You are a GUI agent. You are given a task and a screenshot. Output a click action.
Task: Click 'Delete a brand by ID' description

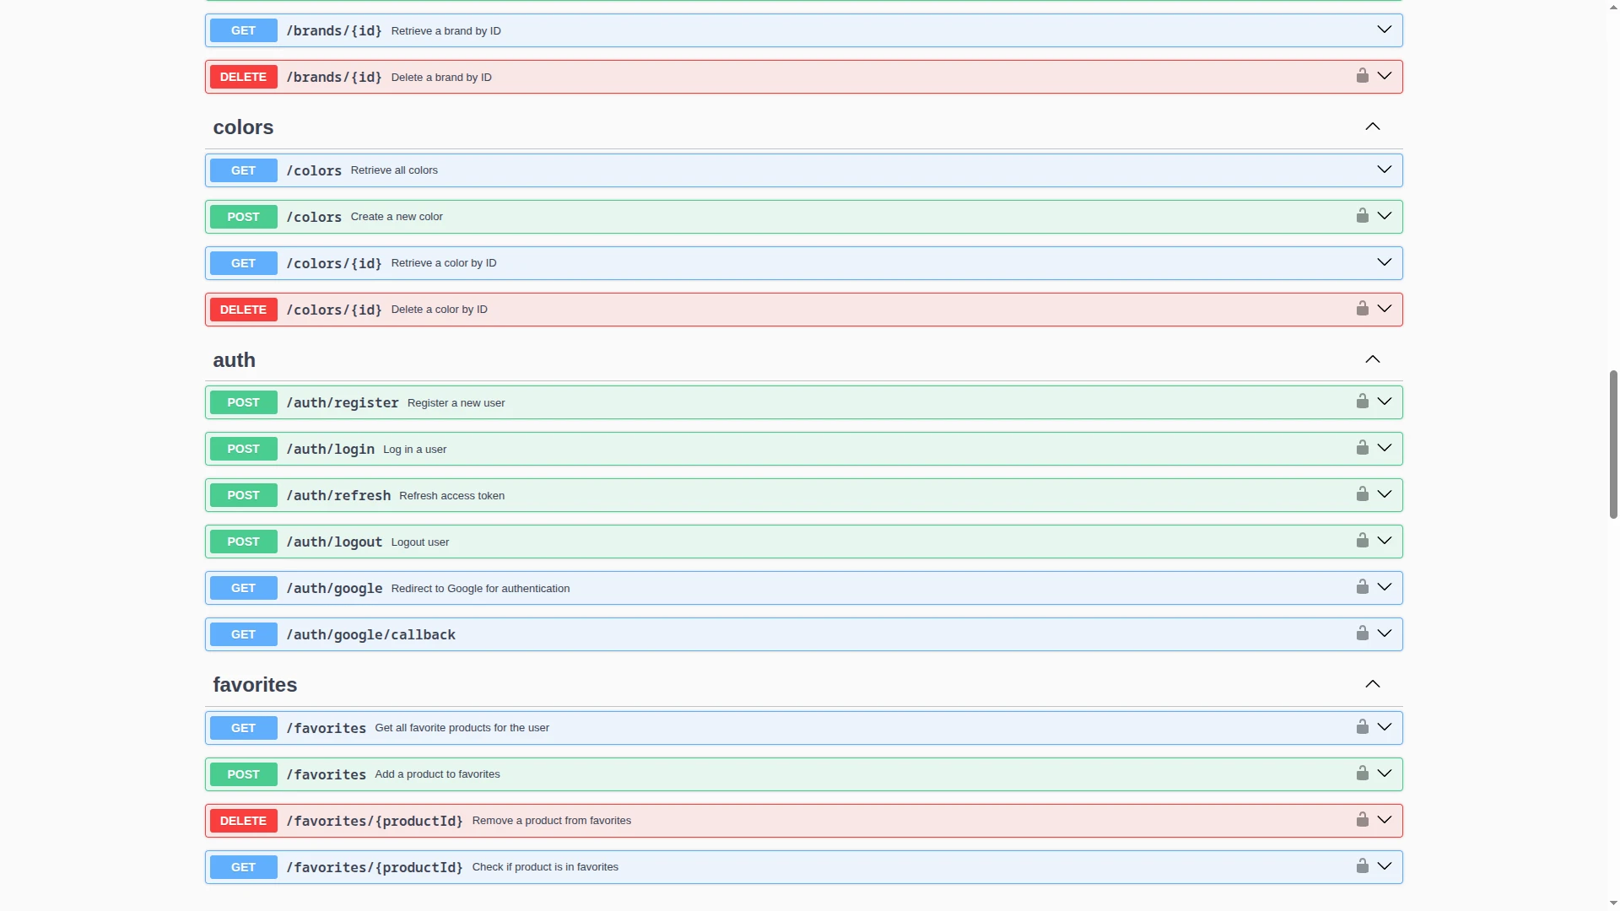click(441, 78)
